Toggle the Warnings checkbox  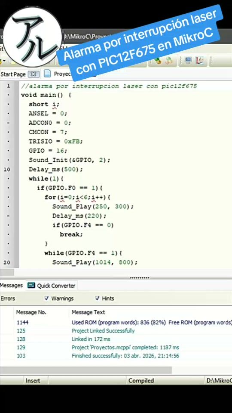tap(46, 299)
